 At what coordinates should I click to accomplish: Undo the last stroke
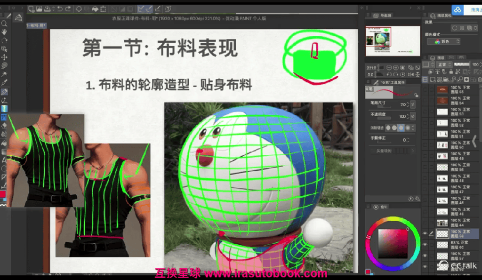[x=60, y=9]
